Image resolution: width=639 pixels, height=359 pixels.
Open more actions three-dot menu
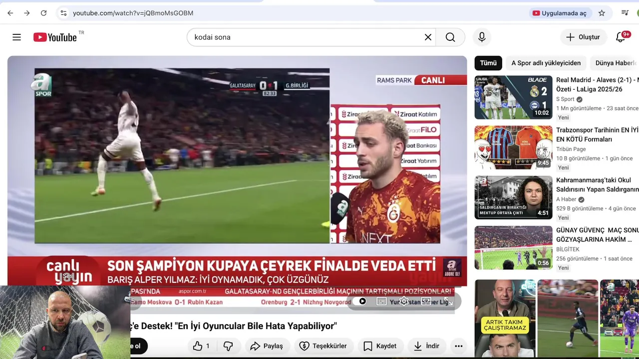458,346
